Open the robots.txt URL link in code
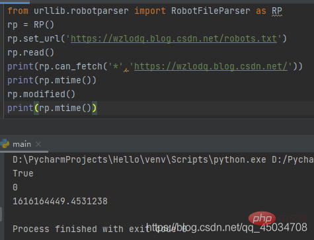Image resolution: width=314 pixels, height=240 pixels. tap(174, 39)
